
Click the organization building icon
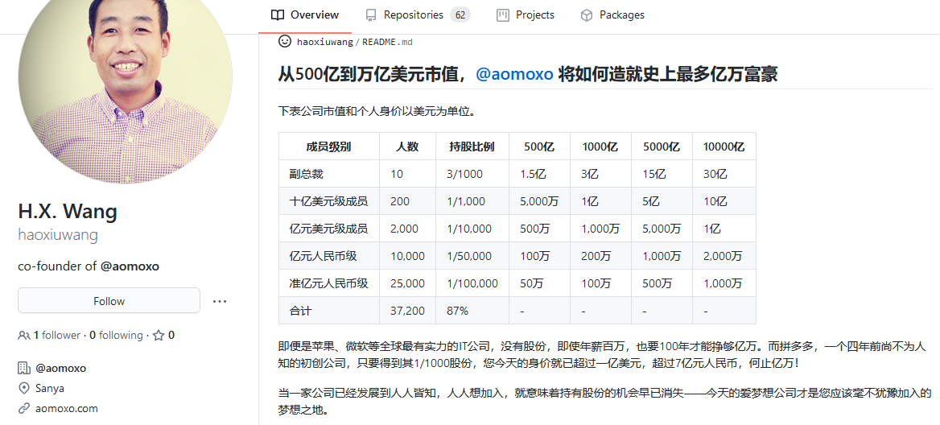[24, 368]
